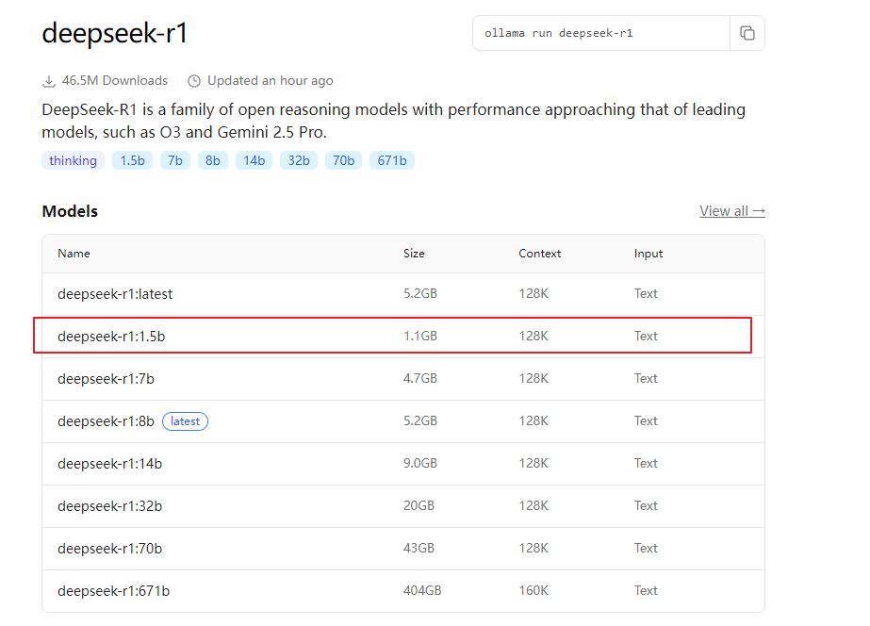Image resolution: width=870 pixels, height=626 pixels.
Task: Click the Input column header
Action: click(648, 254)
